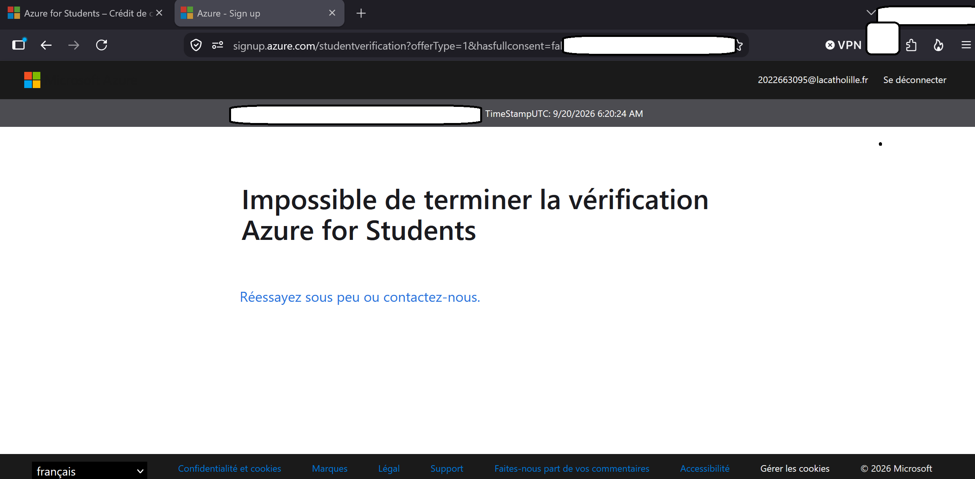Close the Azure for Students tab
The width and height of the screenshot is (975, 479).
point(159,13)
